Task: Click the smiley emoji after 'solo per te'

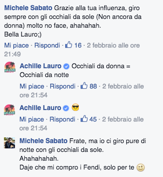Action: pos(141,168)
